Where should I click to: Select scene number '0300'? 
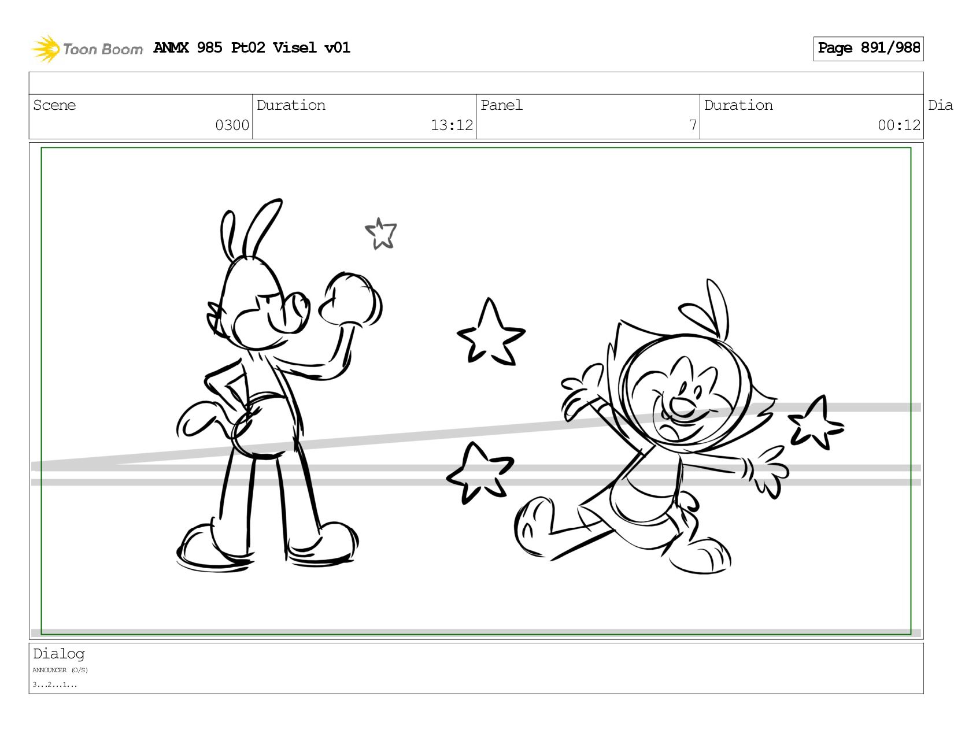(232, 125)
